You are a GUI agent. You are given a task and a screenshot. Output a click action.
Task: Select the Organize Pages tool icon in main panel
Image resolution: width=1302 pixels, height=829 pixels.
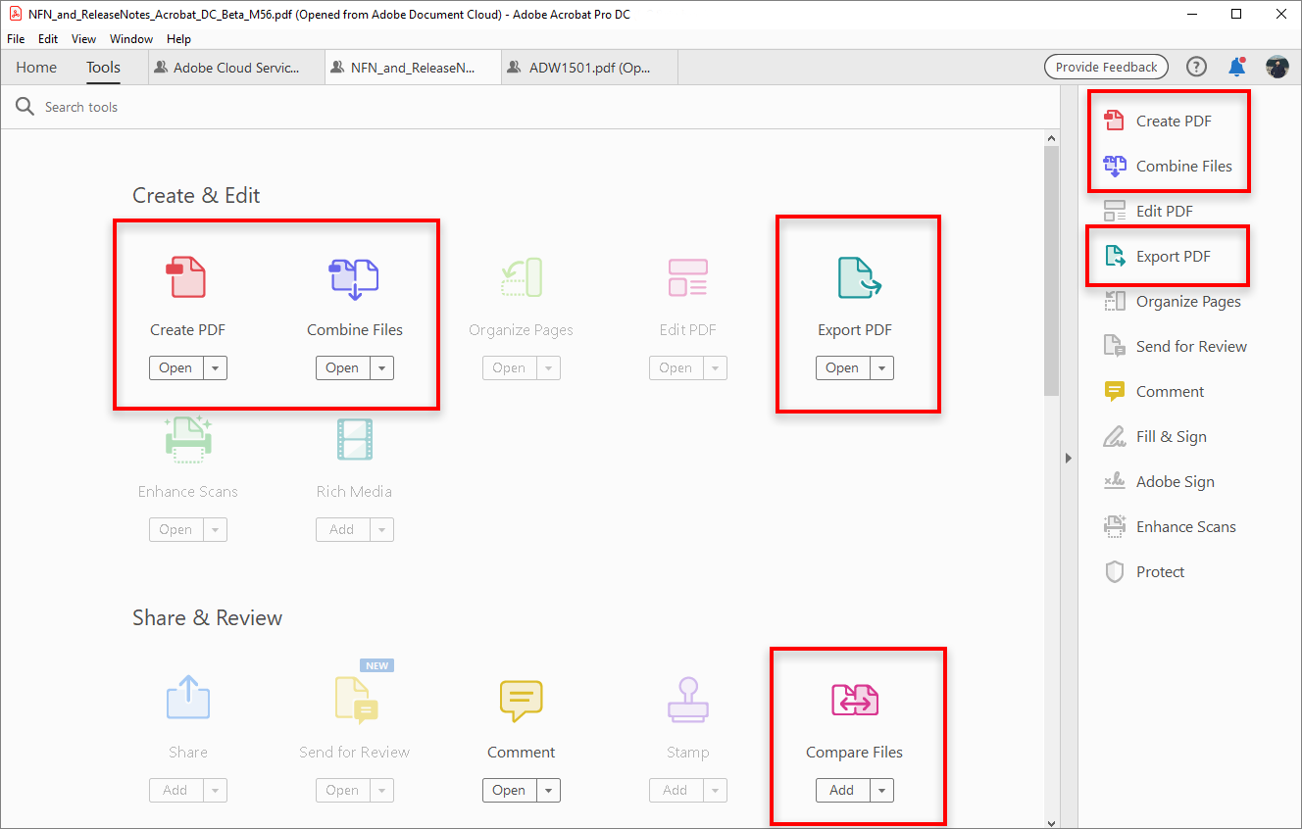[x=521, y=277]
